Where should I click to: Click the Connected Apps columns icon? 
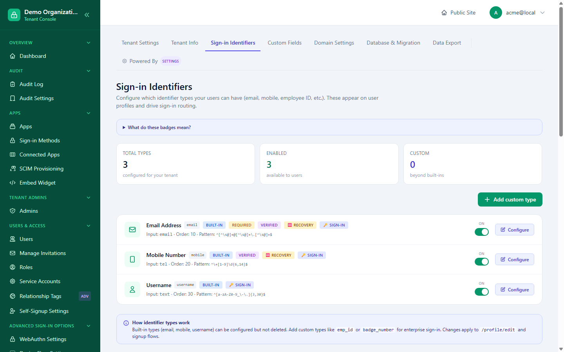click(13, 154)
